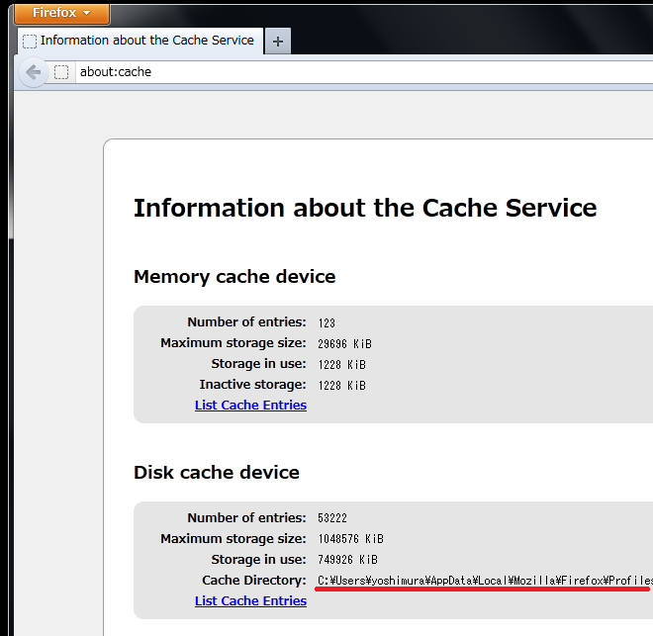Click the site identity icon in the address bar
Screen dimensions: 653x636
coord(61,72)
